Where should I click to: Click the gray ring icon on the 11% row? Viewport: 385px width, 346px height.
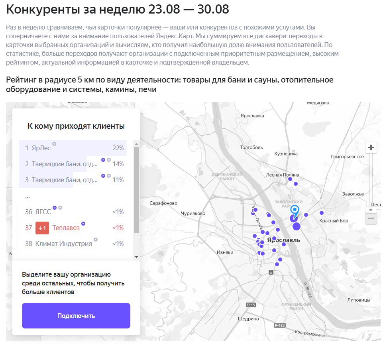109,176
